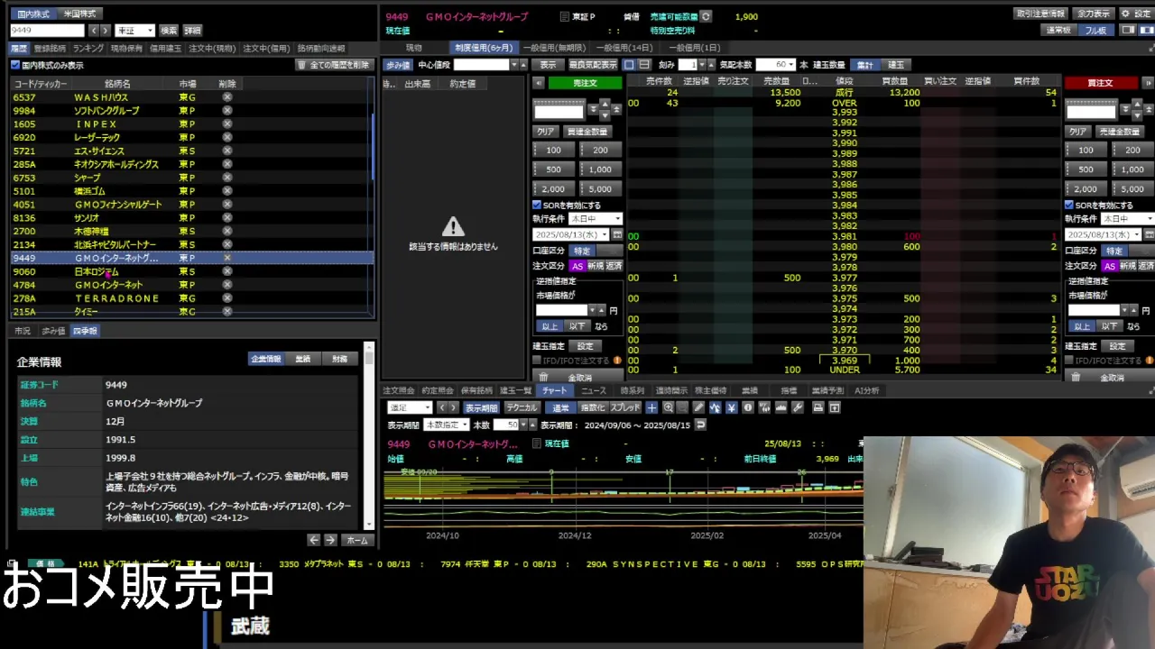Click company info panel scrollbar
1155x649 pixels.
tap(368, 435)
